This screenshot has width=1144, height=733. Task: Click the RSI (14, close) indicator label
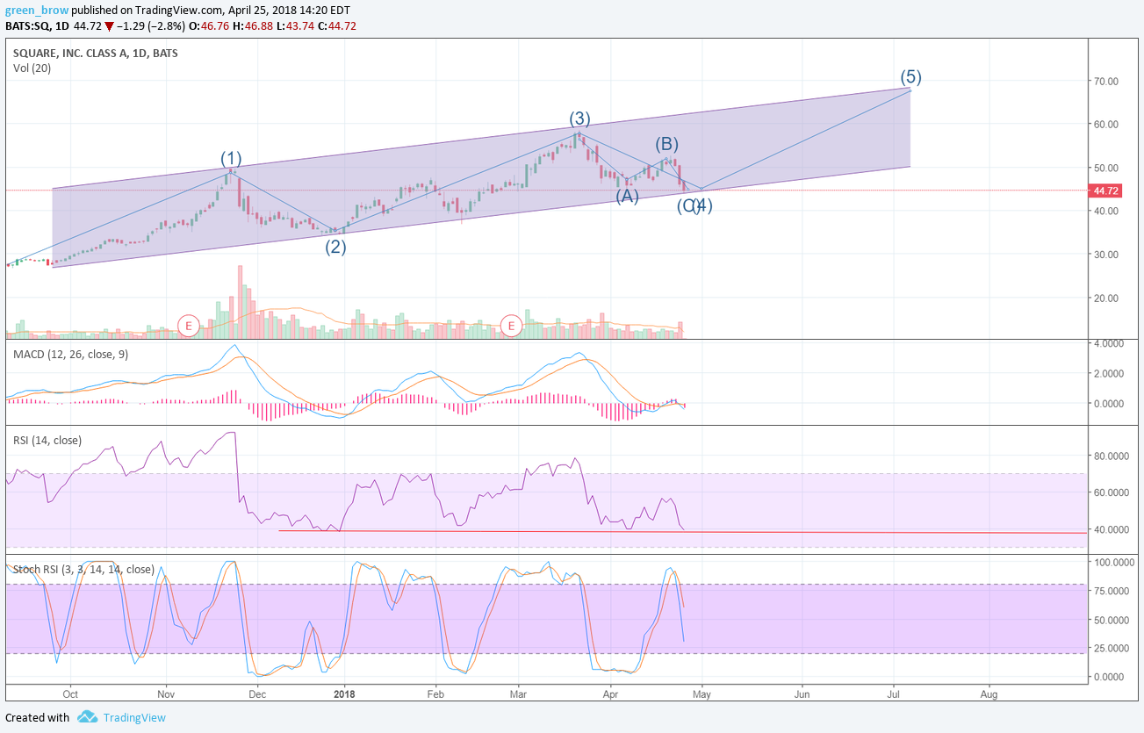click(x=47, y=440)
